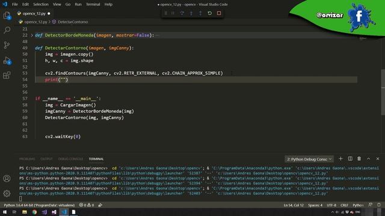The width and height of the screenshot is (385, 216).
Task: Open the Edit menu
Action: (x=25, y=4)
